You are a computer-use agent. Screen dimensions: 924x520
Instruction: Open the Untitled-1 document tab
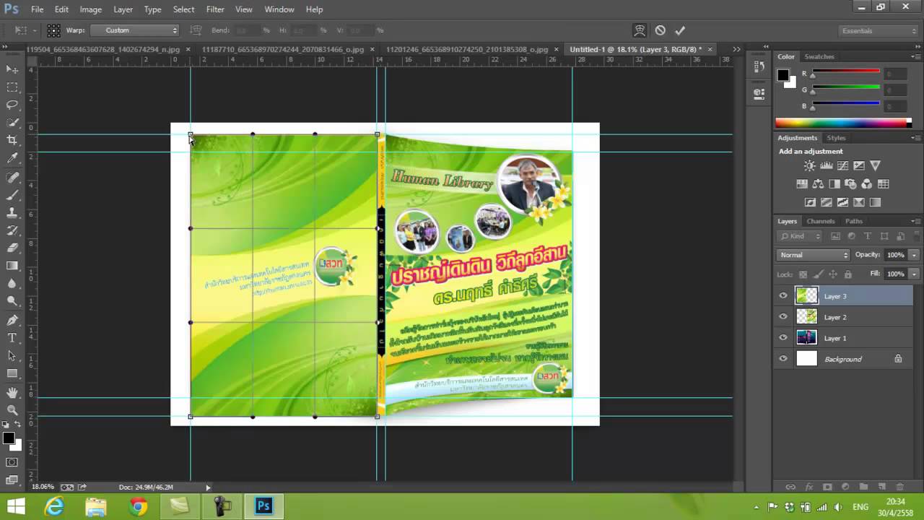[x=636, y=49]
